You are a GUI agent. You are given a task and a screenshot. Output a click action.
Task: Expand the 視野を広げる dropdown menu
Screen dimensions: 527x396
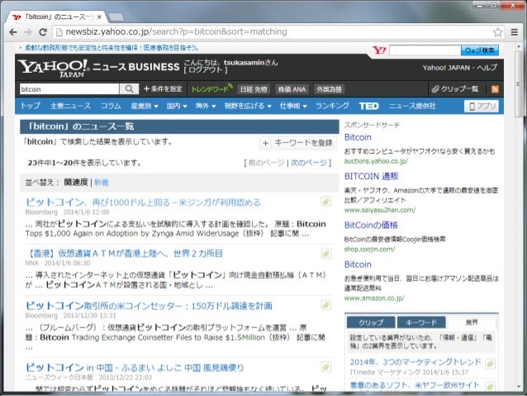pos(248,106)
